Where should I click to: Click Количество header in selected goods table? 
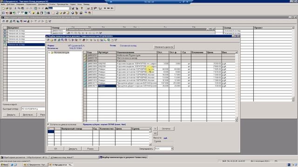coord(107,128)
